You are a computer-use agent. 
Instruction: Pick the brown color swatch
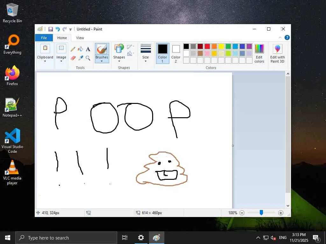200,53
